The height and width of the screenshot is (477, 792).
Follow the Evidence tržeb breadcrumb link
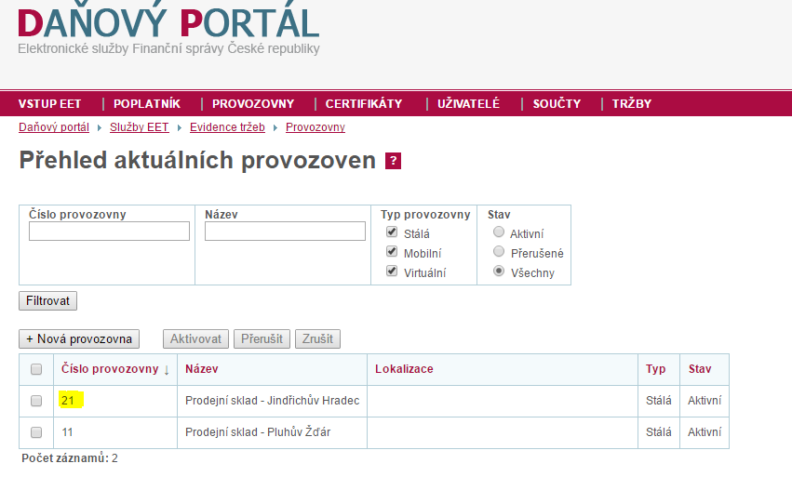coord(227,127)
